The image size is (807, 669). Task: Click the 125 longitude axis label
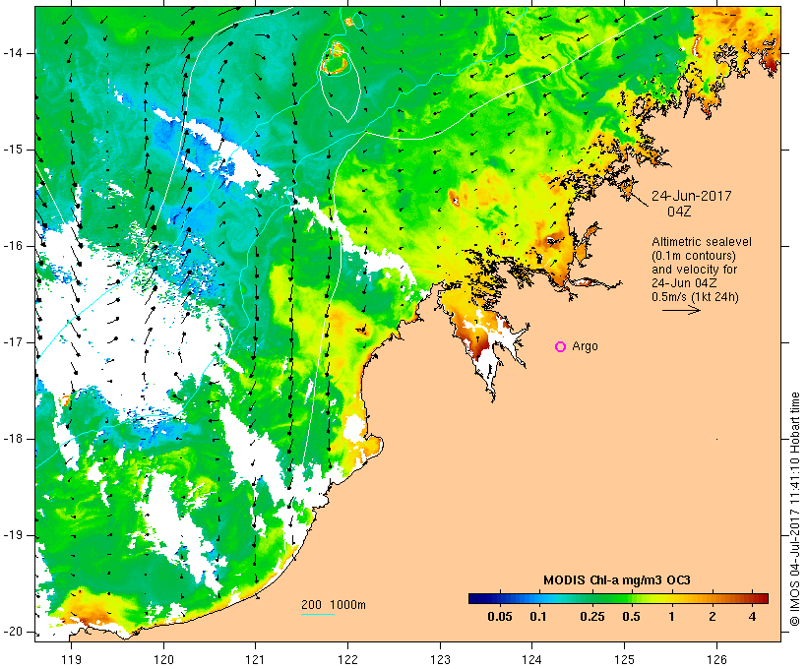[x=624, y=659]
